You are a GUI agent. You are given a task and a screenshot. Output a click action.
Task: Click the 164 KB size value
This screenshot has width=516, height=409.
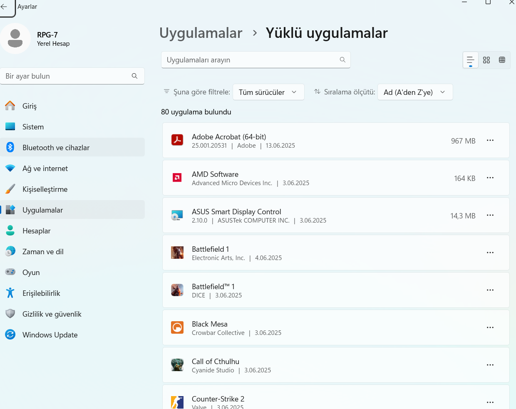click(465, 178)
